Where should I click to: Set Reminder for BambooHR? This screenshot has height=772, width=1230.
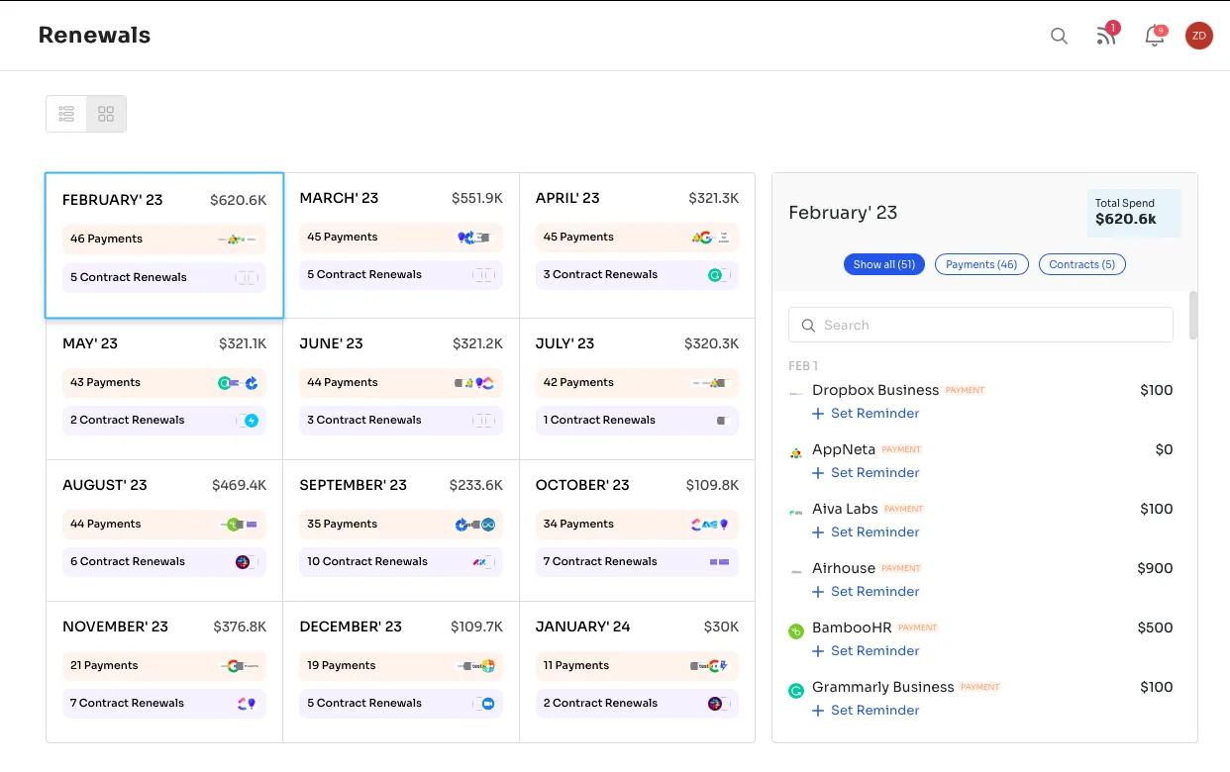pos(866,650)
